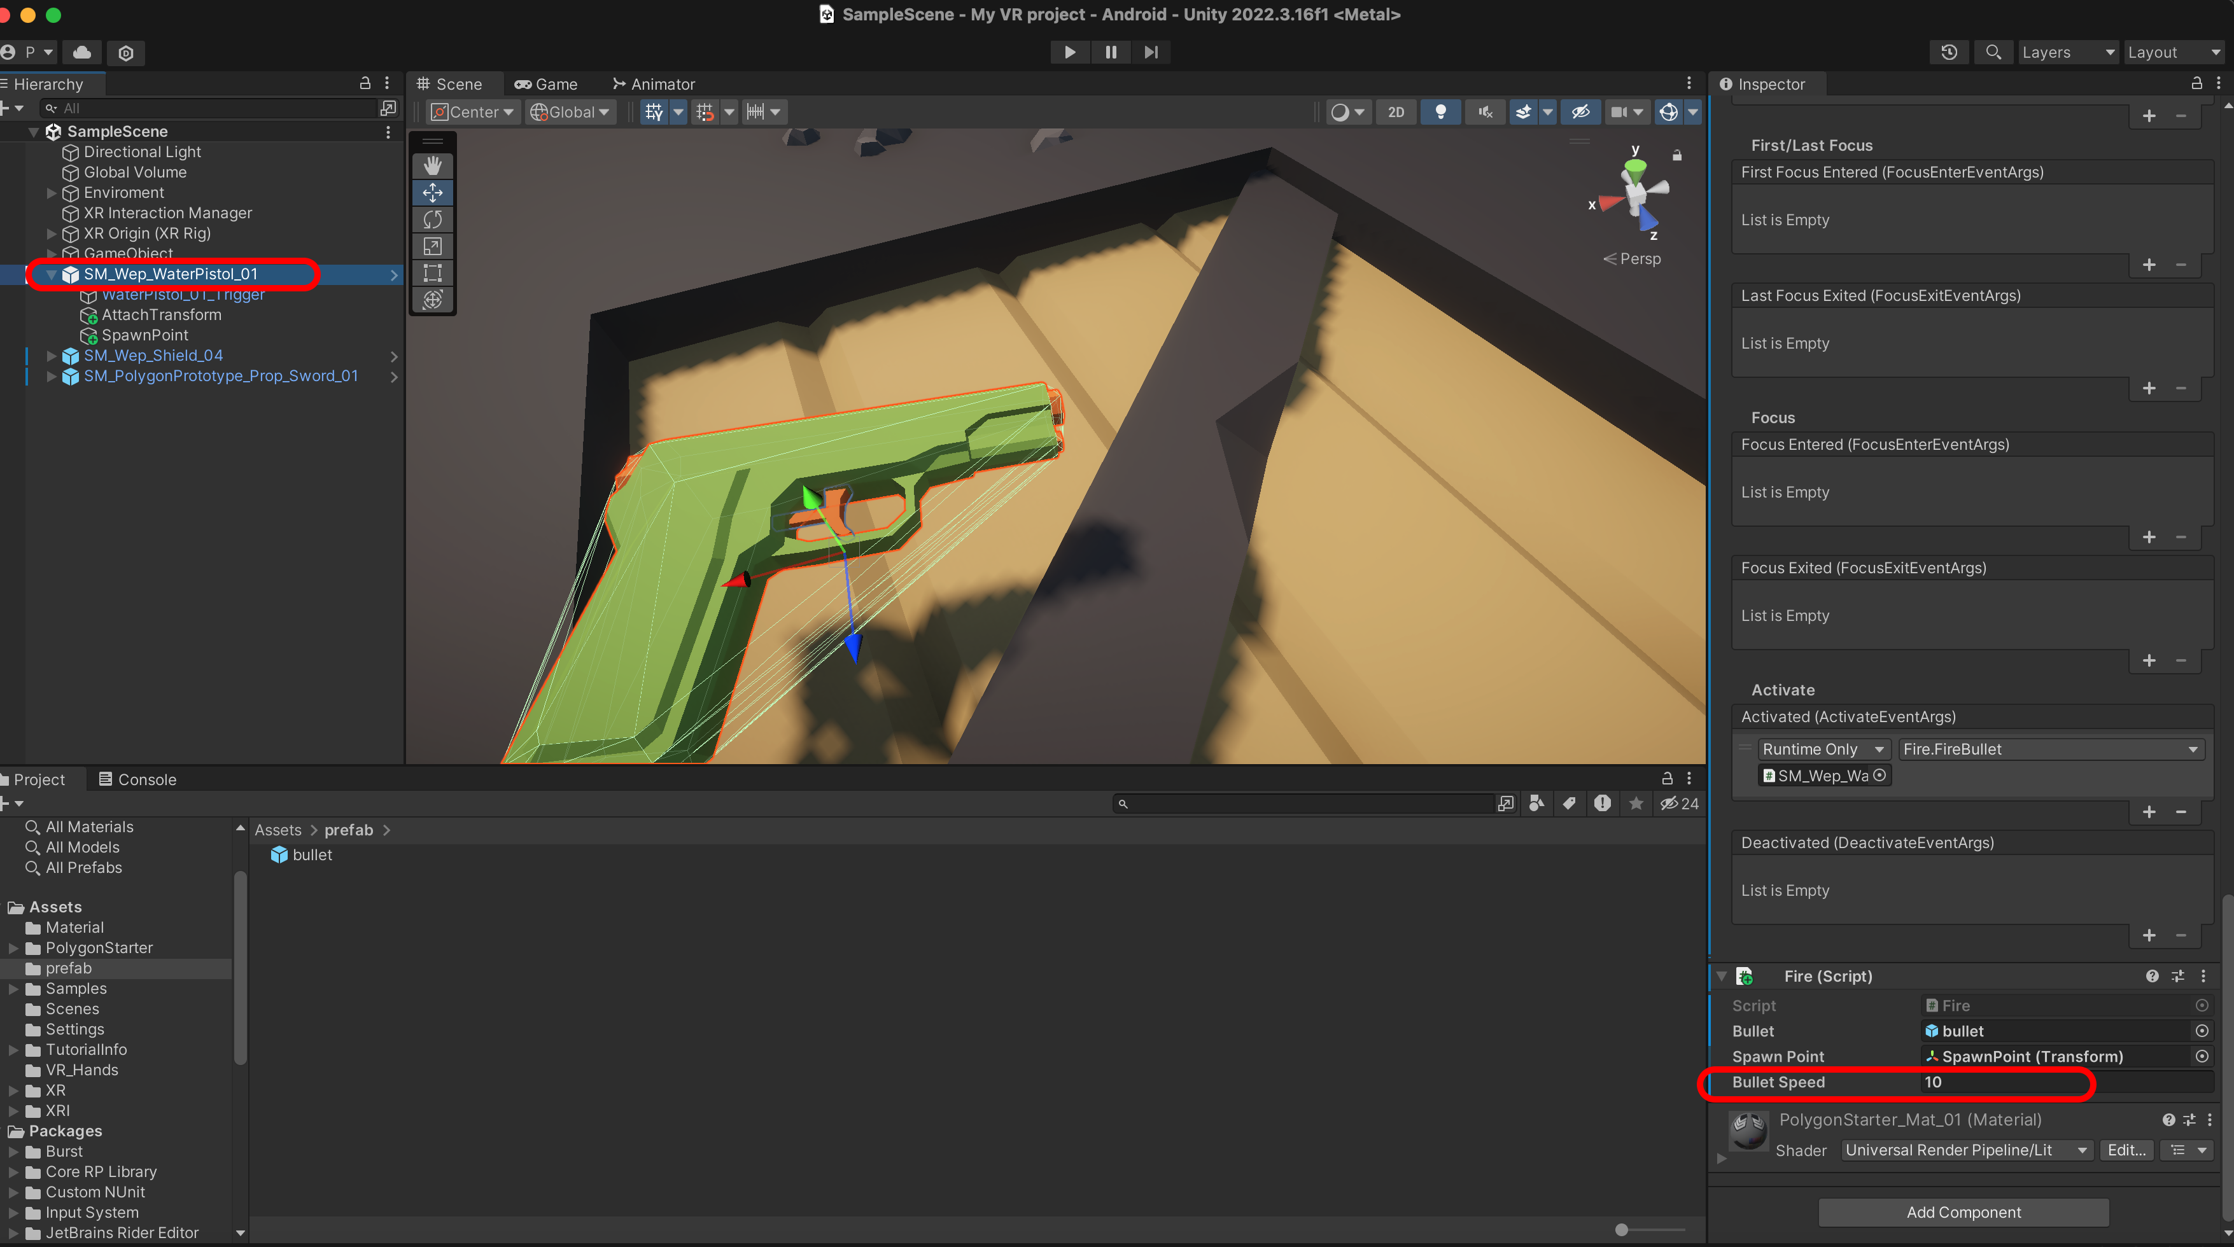Expand the XR Origin (XR Rig) object
This screenshot has height=1247, width=2234.
click(51, 233)
